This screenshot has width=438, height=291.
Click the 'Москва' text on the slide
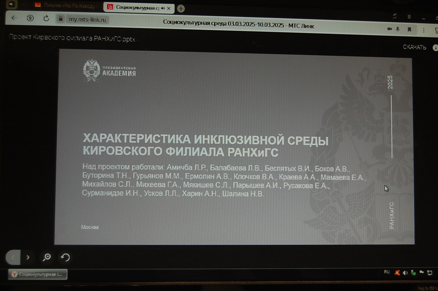[x=90, y=227]
